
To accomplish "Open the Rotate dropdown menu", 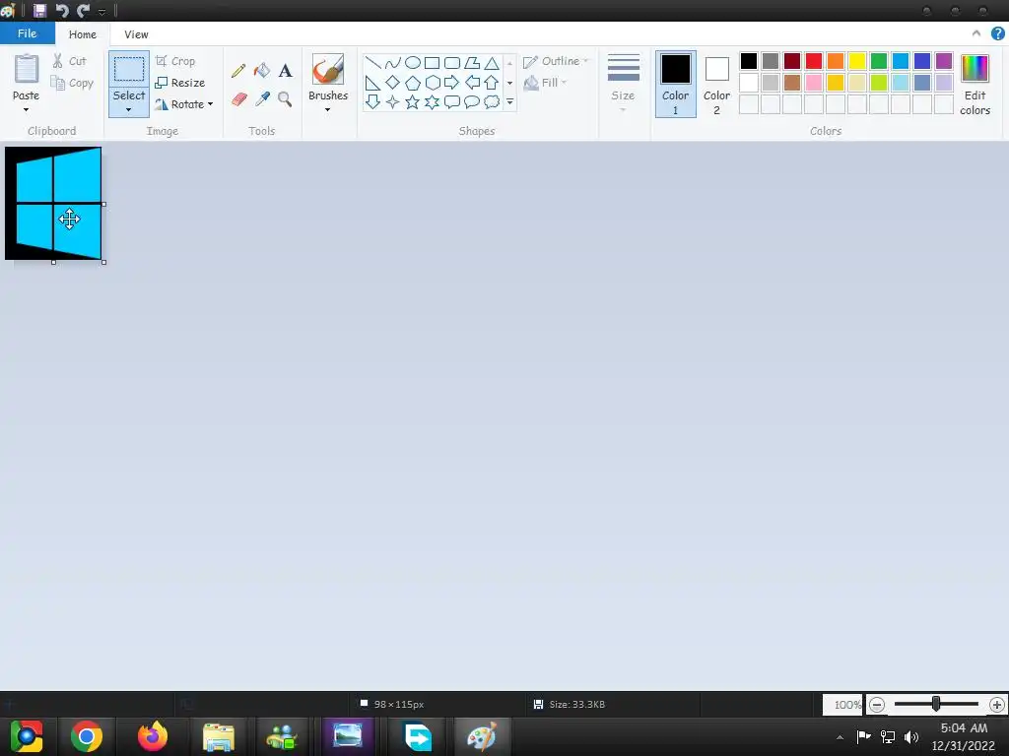I will pos(210,104).
